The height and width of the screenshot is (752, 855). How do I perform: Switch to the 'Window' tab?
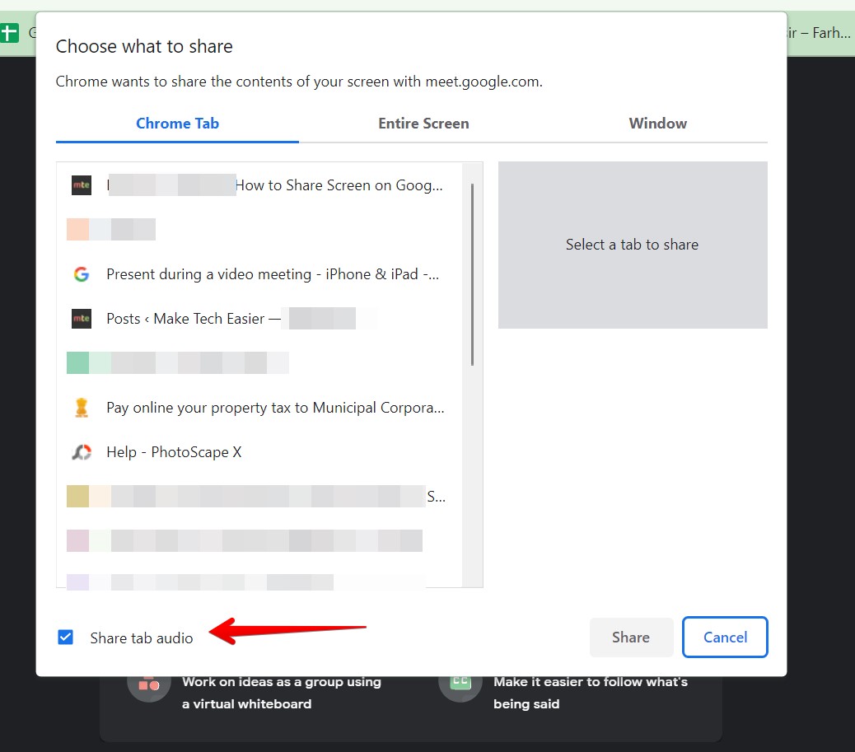click(657, 123)
